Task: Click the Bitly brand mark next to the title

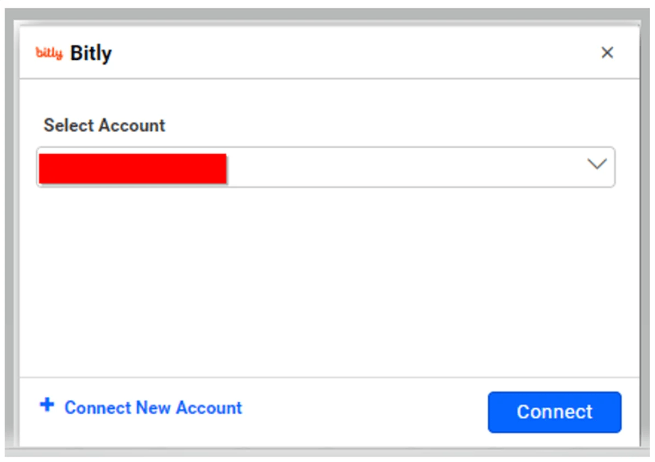Action: point(49,53)
